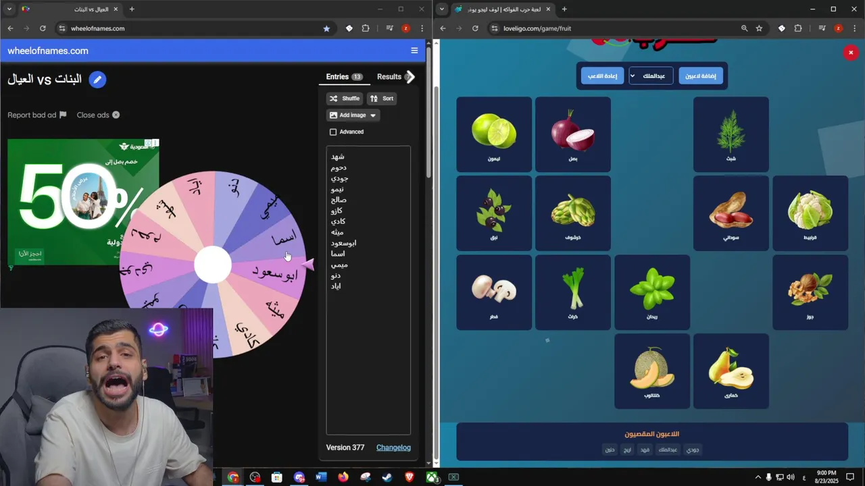This screenshot has height=486, width=865.
Task: Bookmark loveligo page with star icon
Action: (x=759, y=28)
